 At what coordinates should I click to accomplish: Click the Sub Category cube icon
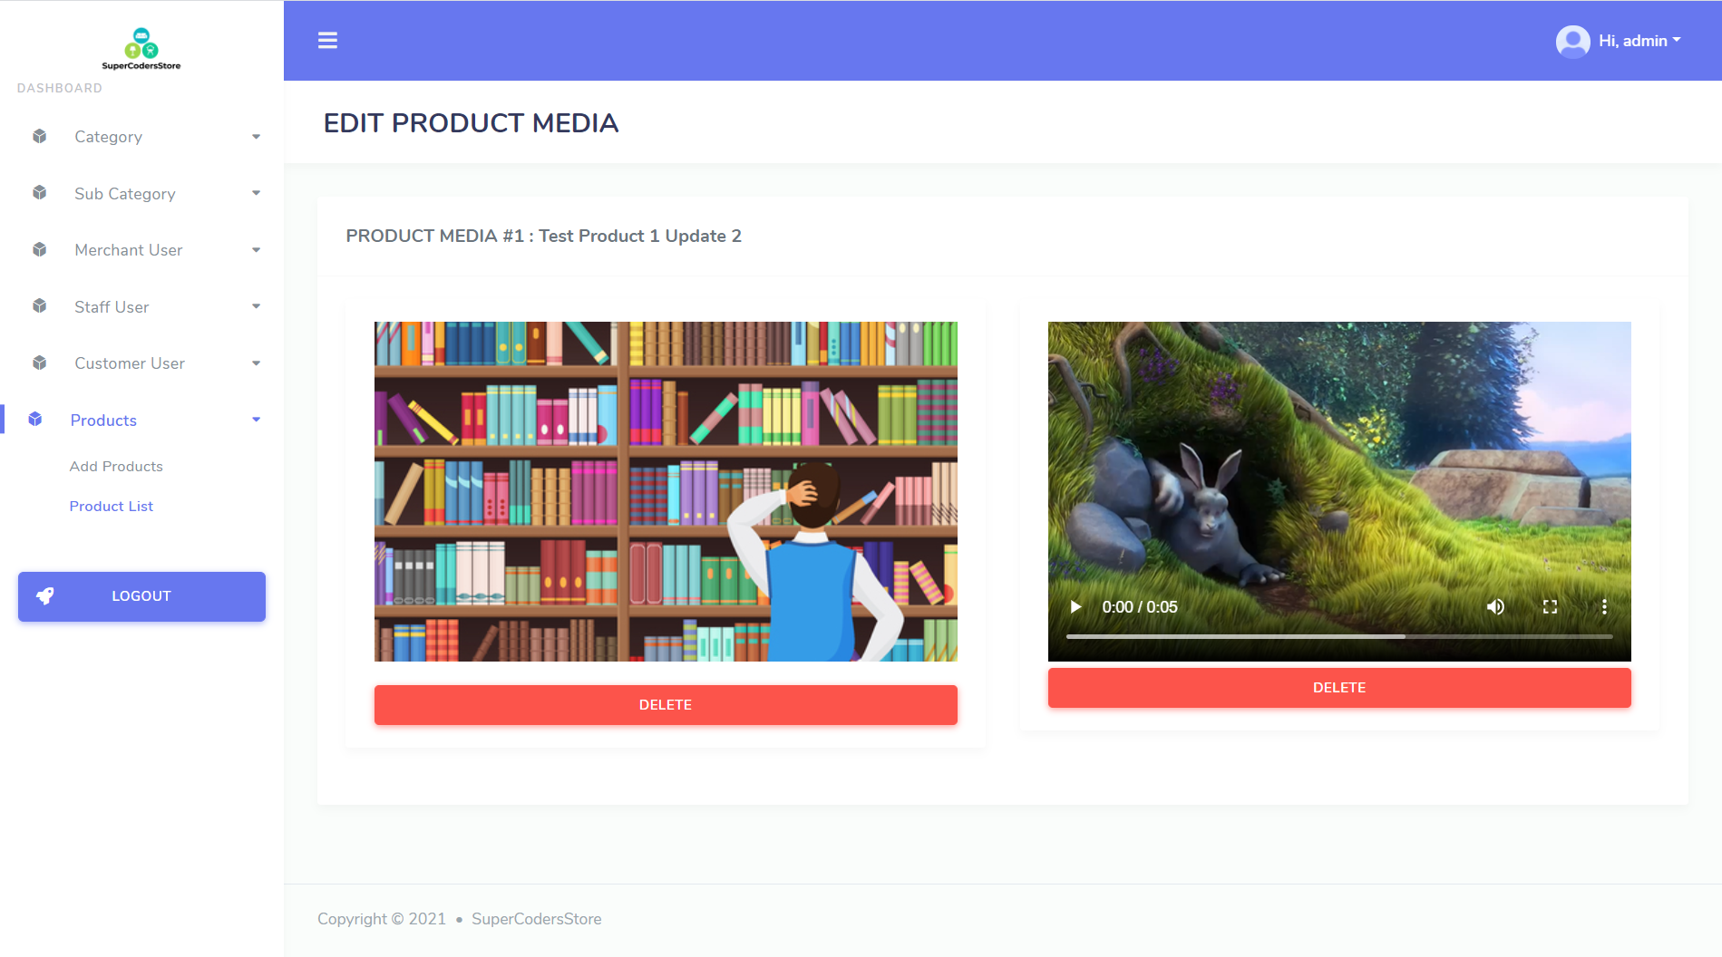pyautogui.click(x=39, y=192)
